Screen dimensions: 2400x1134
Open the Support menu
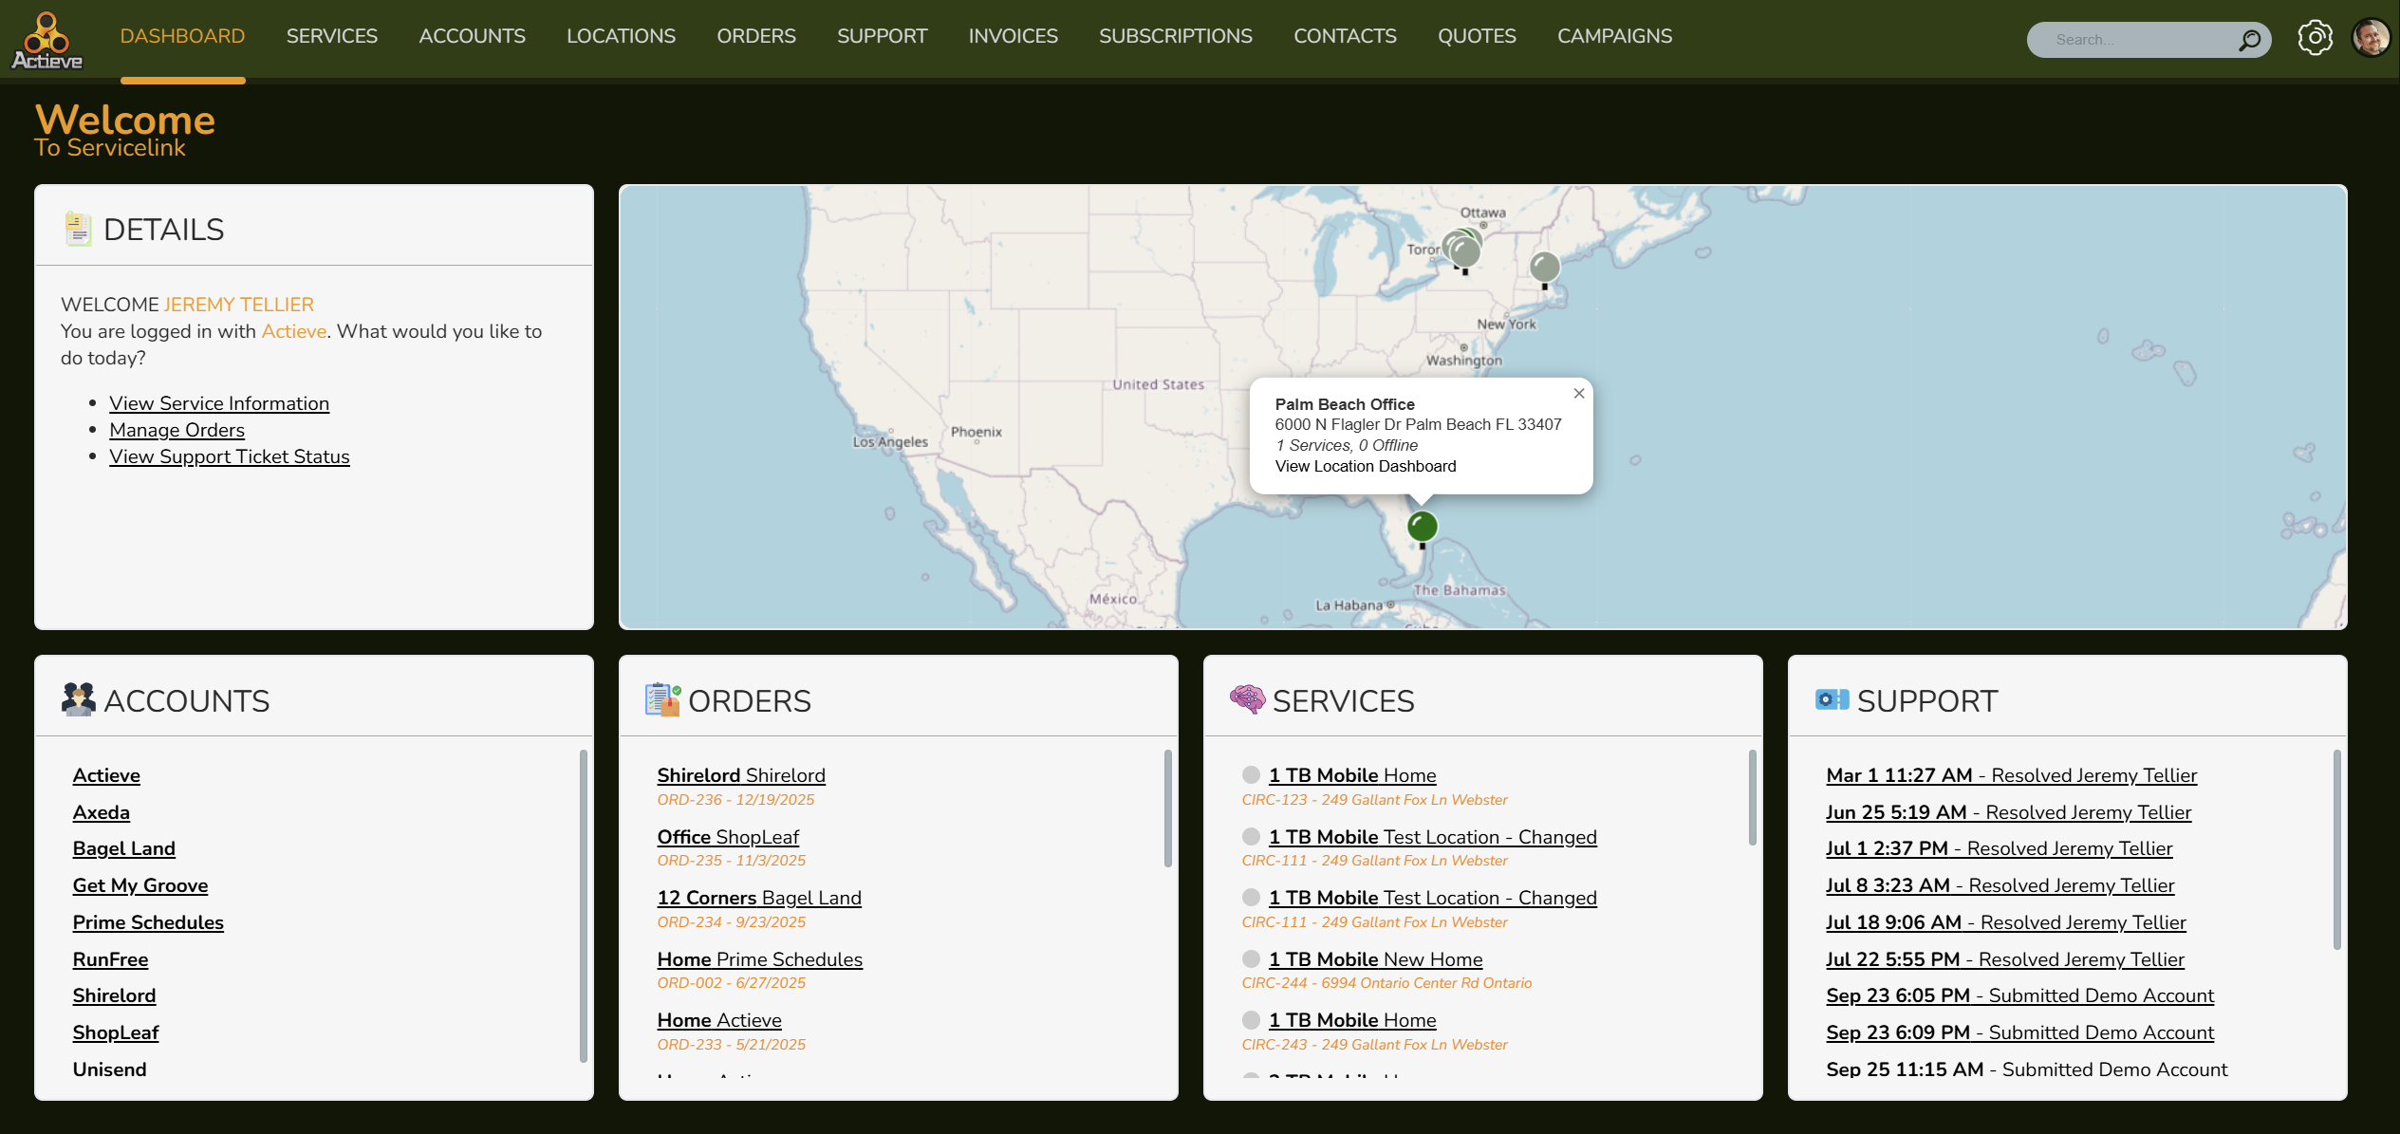(882, 36)
